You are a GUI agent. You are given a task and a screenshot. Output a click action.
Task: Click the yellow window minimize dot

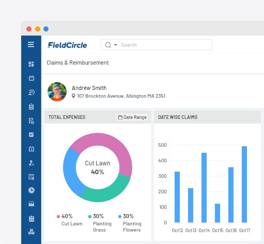pyautogui.click(x=38, y=29)
